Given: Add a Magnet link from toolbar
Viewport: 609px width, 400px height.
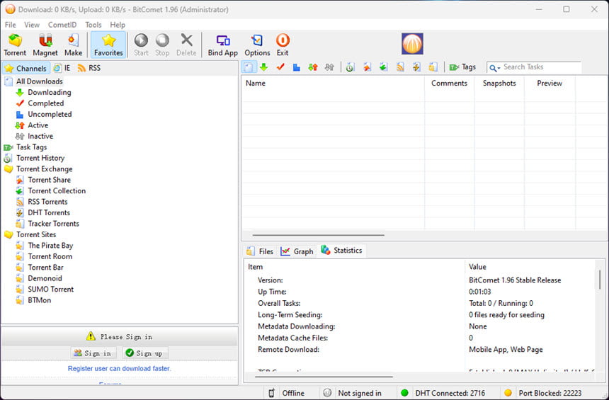Looking at the screenshot, I should [x=45, y=45].
